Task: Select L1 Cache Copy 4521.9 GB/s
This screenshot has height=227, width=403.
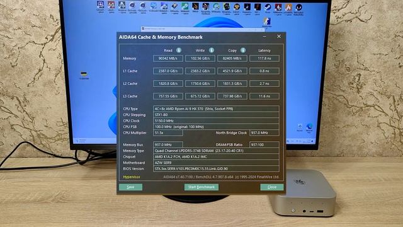Action: [232, 71]
